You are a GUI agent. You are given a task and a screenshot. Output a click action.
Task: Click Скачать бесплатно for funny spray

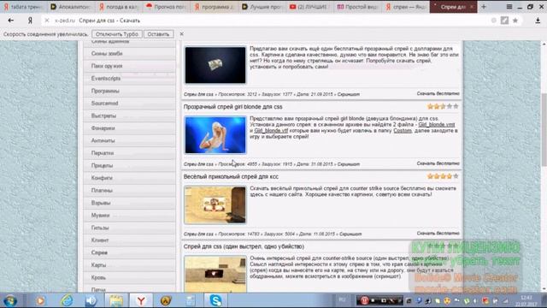[x=438, y=234]
